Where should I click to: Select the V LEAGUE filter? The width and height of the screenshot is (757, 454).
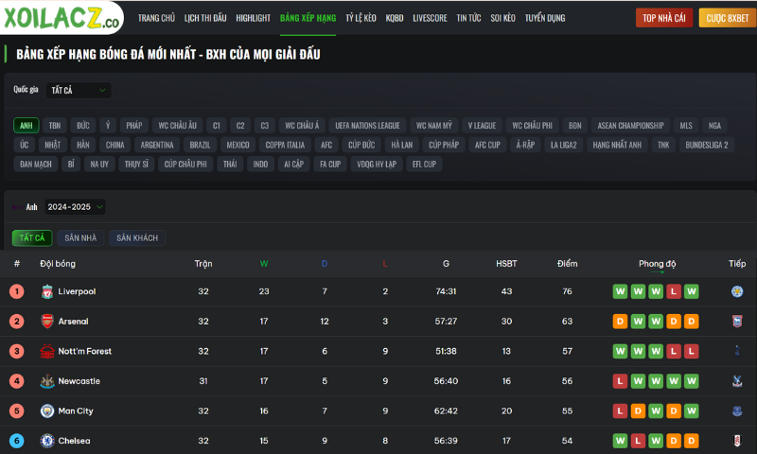tap(482, 126)
